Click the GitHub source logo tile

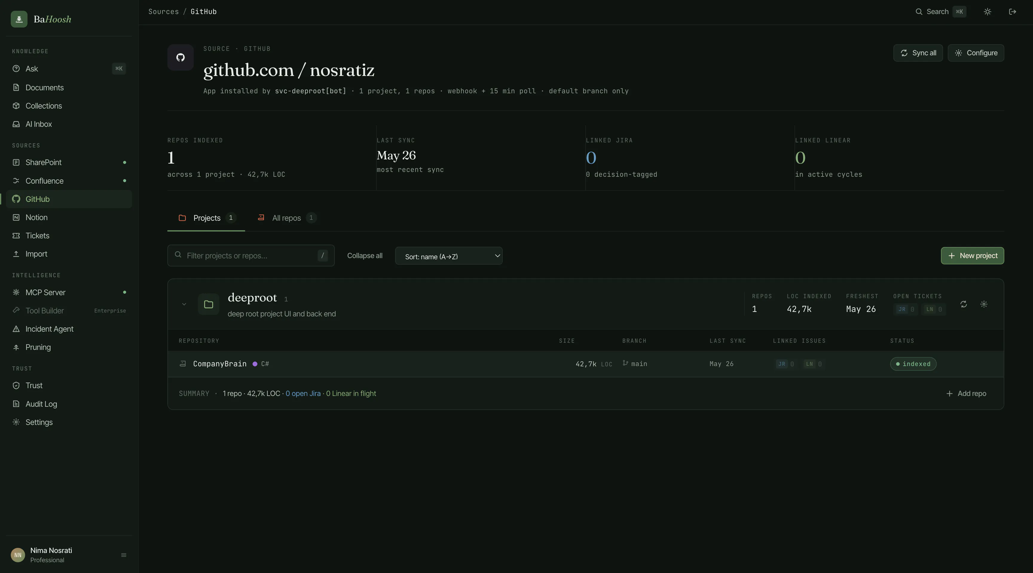pyautogui.click(x=181, y=57)
